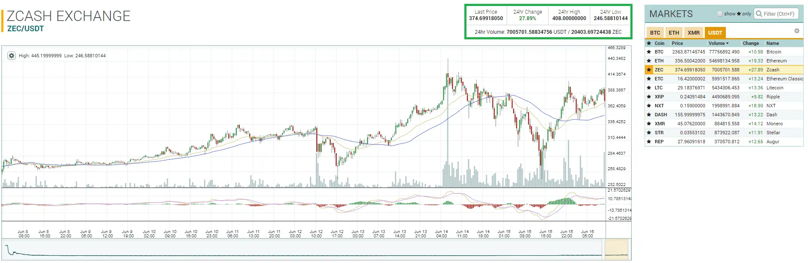Open the Dash market by its name
Viewport: 808px width, 263px height.
pyautogui.click(x=772, y=115)
